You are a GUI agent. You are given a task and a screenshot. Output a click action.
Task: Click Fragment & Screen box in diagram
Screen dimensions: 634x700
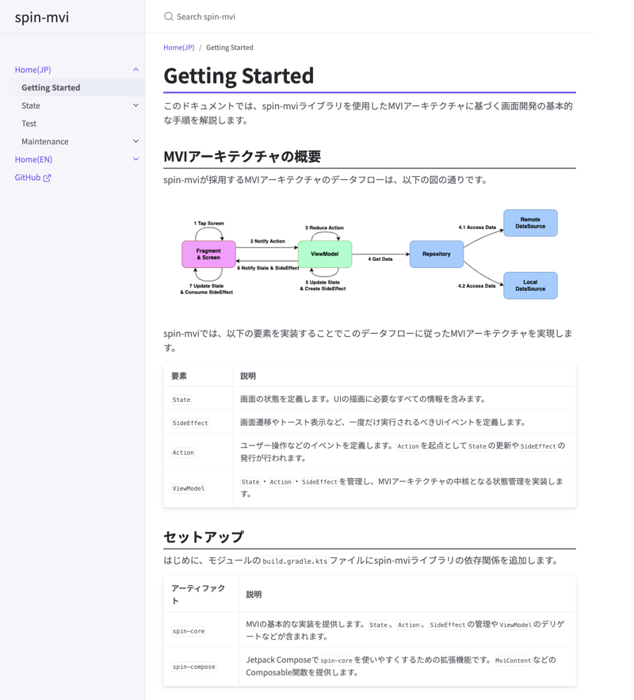(x=208, y=254)
